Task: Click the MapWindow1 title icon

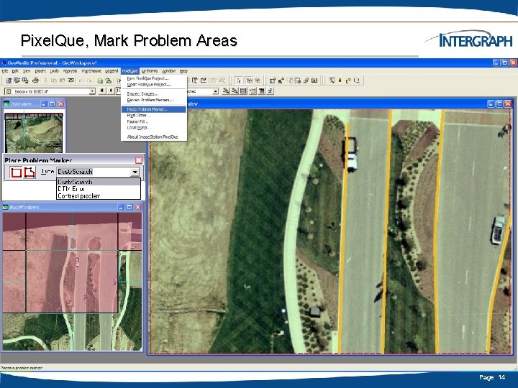Action: [5, 207]
